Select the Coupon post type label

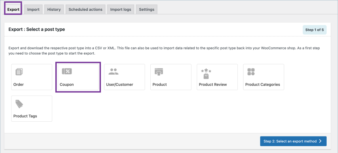click(x=67, y=84)
